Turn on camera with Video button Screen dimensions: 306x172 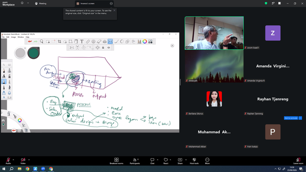tap(23, 161)
